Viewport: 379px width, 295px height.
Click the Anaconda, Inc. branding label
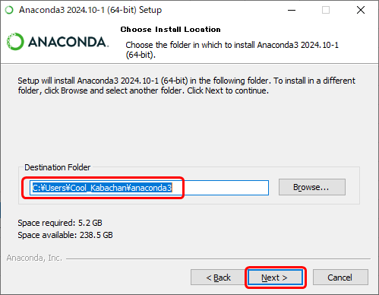click(34, 258)
